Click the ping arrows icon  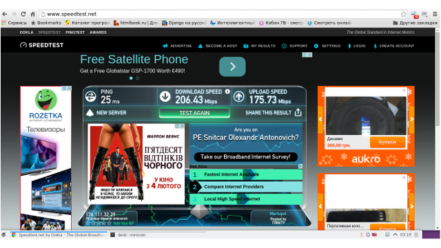(90, 96)
